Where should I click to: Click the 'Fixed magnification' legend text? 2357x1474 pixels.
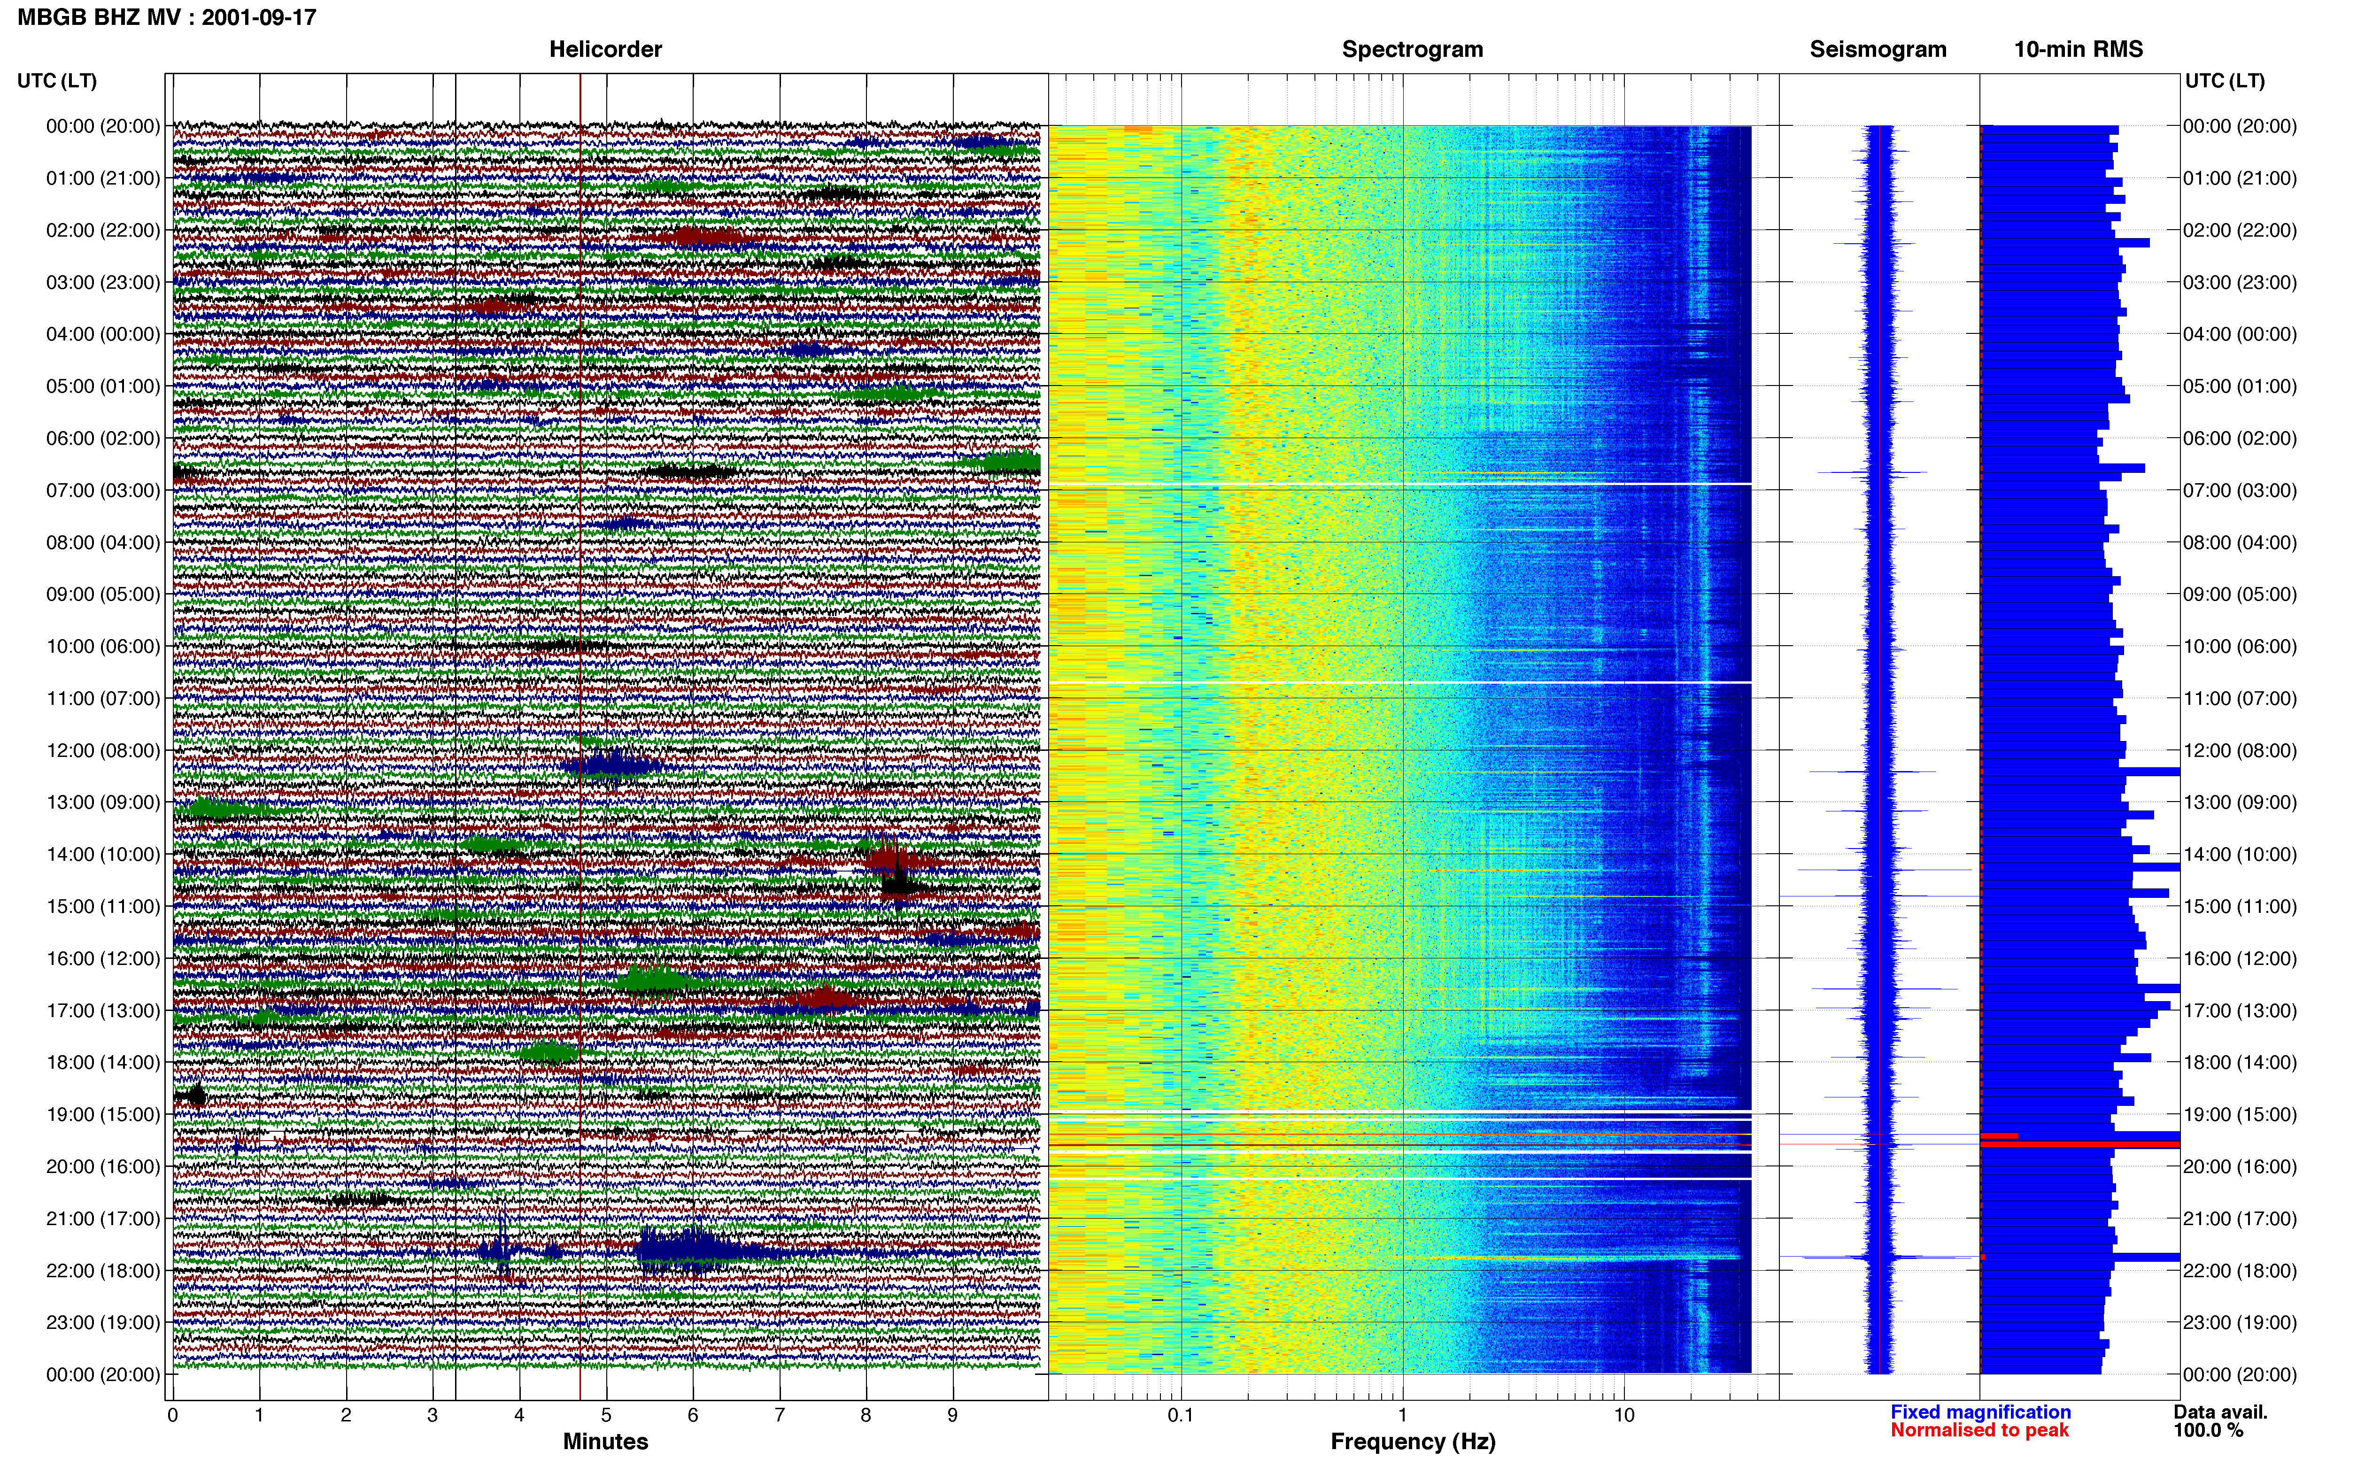(1981, 1412)
